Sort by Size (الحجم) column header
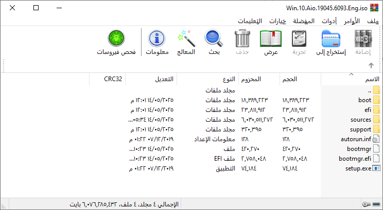The height and width of the screenshot is (210, 383). tap(300, 79)
